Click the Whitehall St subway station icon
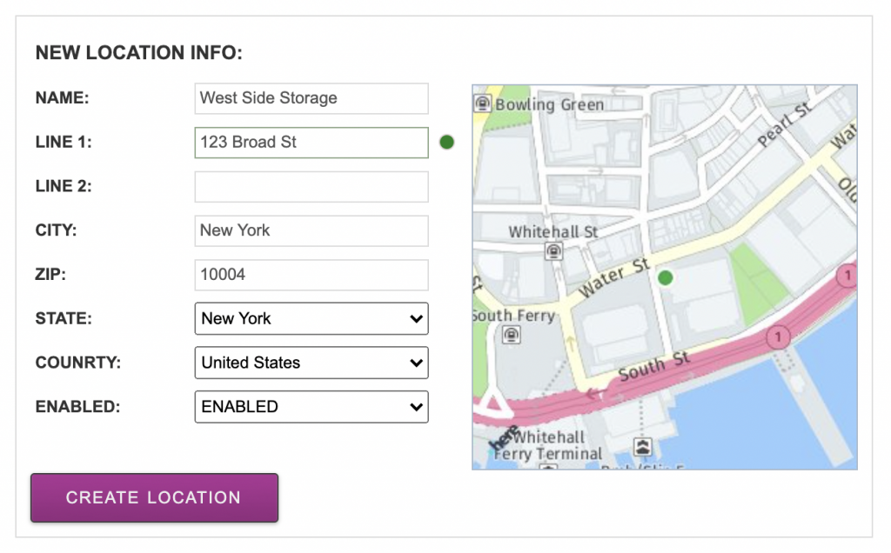 tap(553, 251)
